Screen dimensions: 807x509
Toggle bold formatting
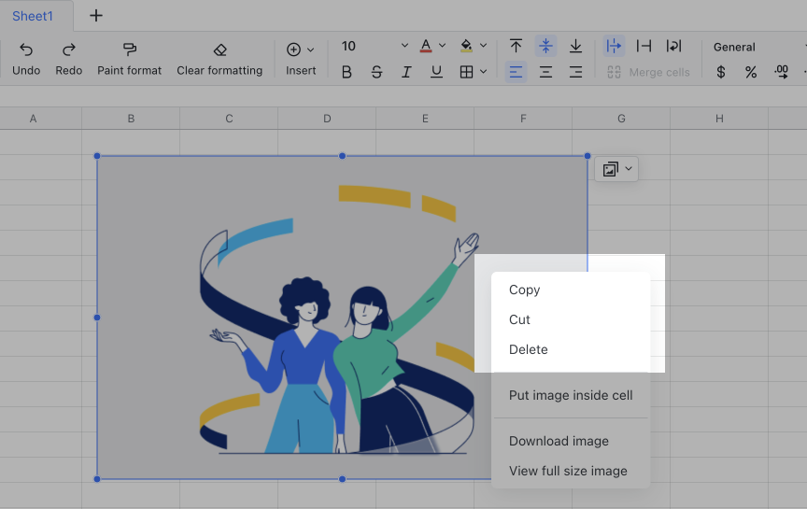tap(347, 72)
